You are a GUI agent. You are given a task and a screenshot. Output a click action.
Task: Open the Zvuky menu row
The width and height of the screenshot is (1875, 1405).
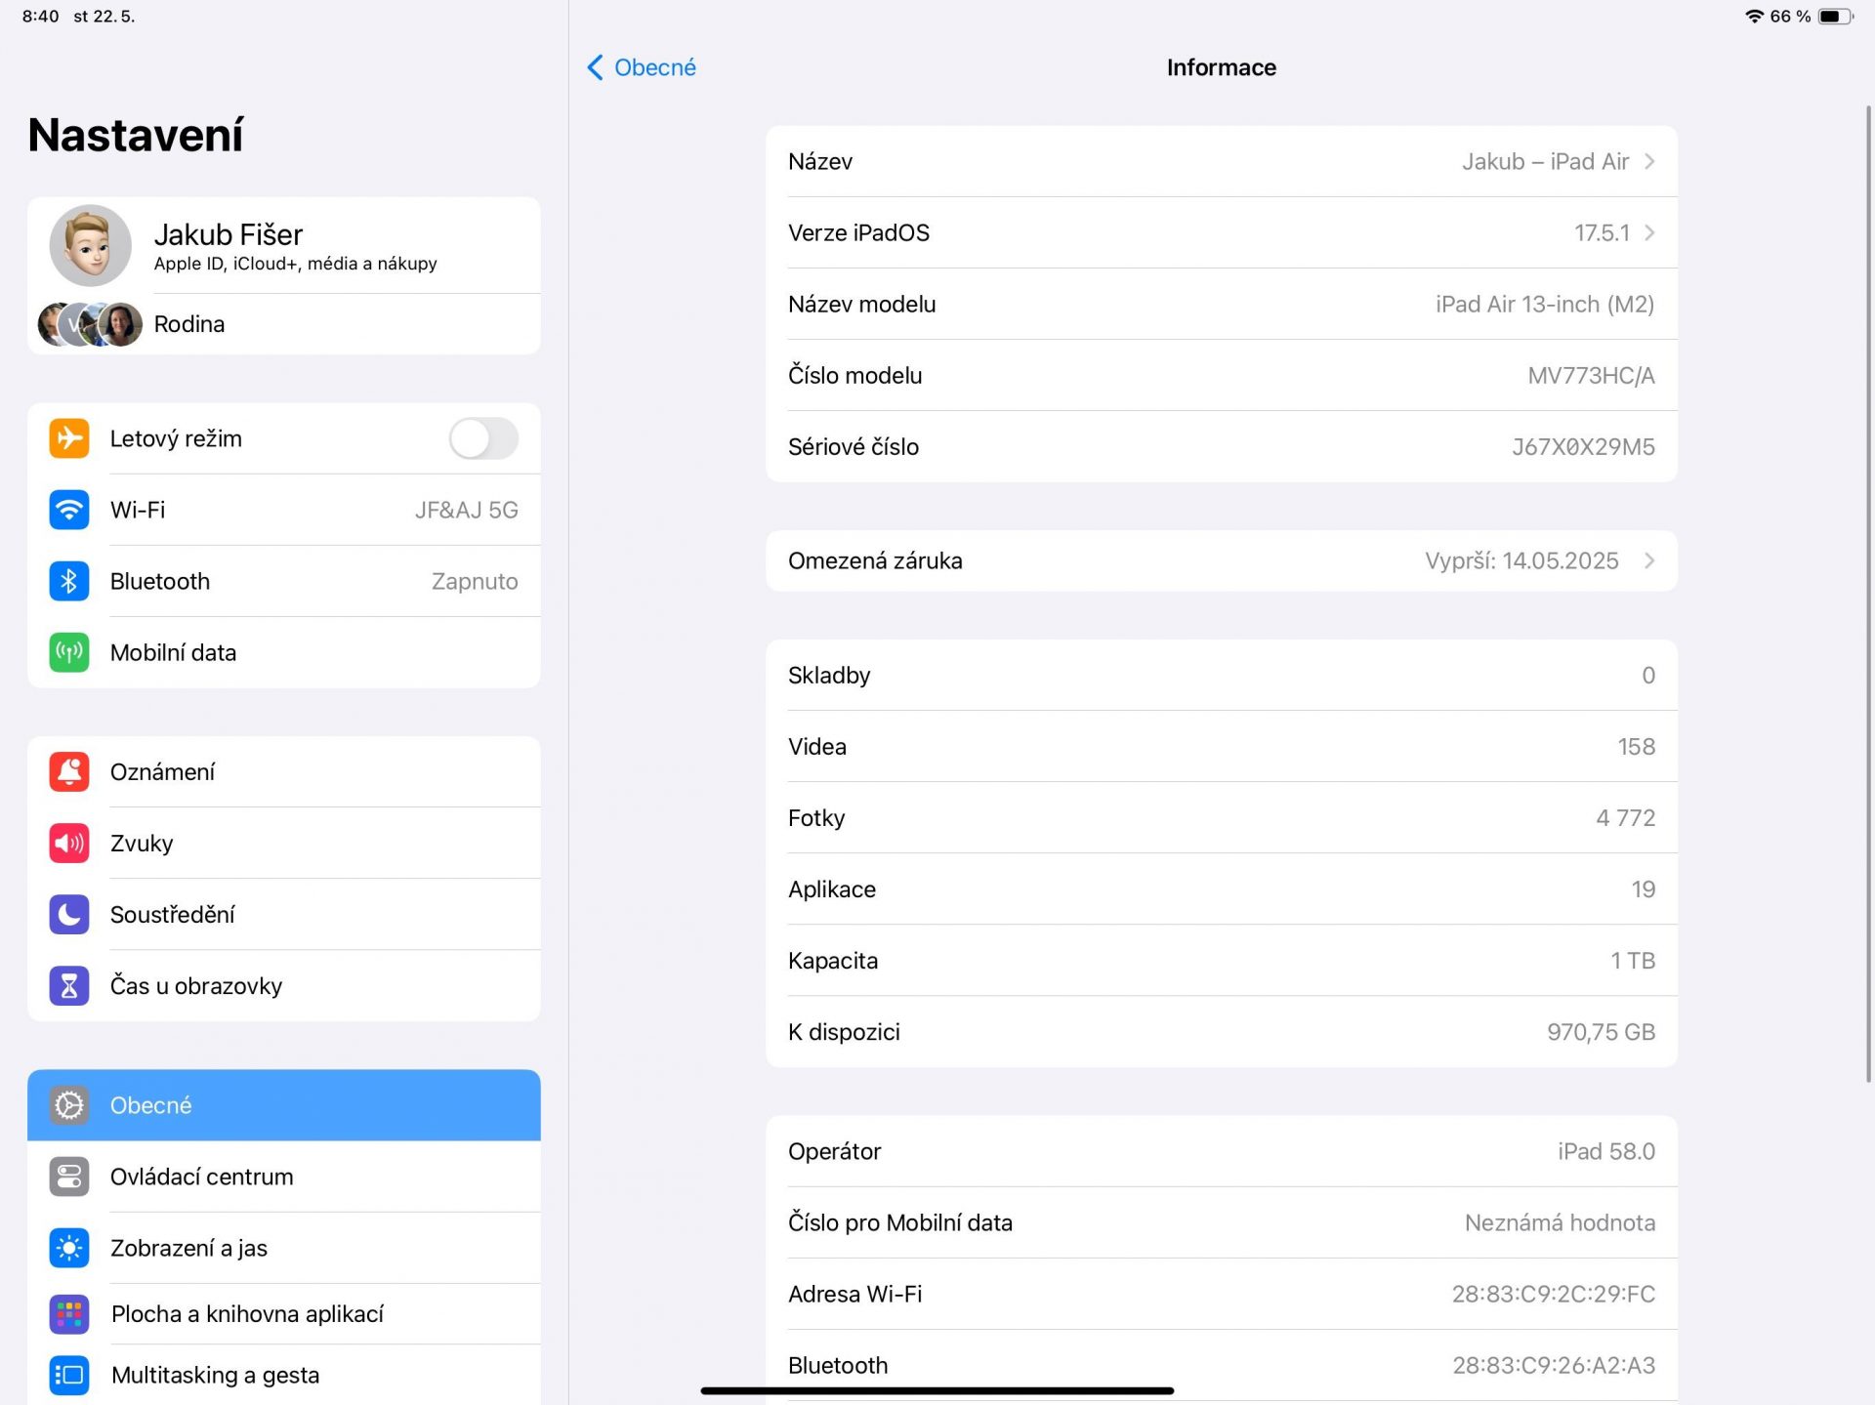coord(284,843)
